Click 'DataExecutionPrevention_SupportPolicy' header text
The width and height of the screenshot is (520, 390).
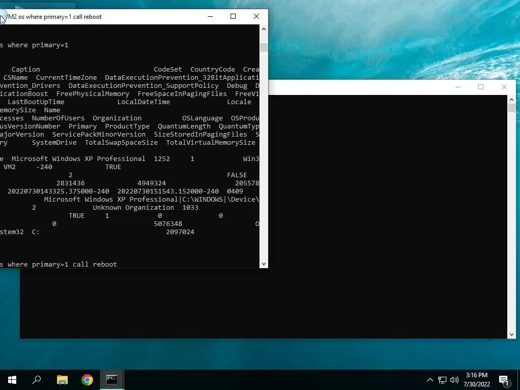(x=144, y=85)
